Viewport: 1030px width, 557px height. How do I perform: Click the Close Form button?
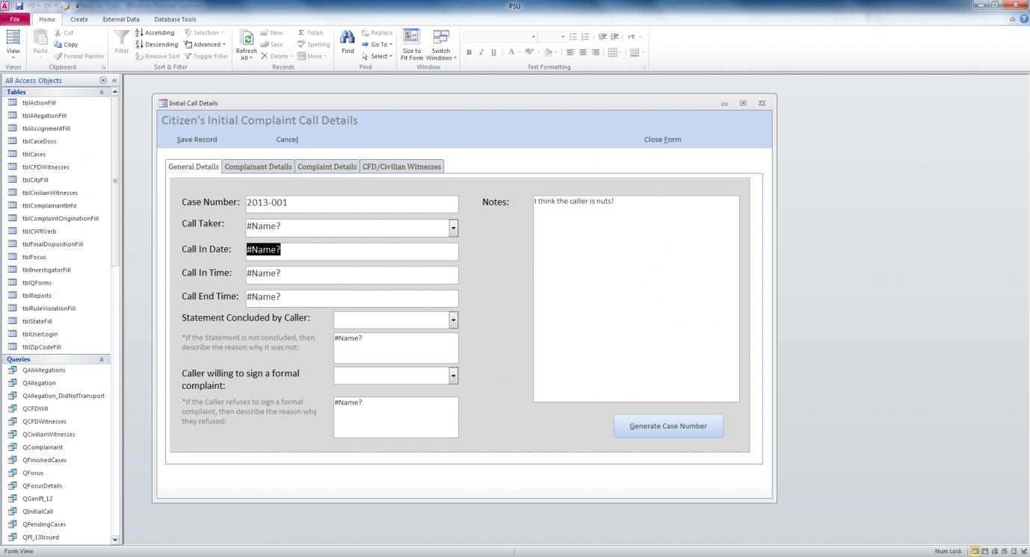pos(662,140)
